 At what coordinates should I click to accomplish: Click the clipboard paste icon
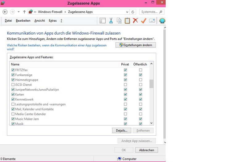click(x=127, y=21)
